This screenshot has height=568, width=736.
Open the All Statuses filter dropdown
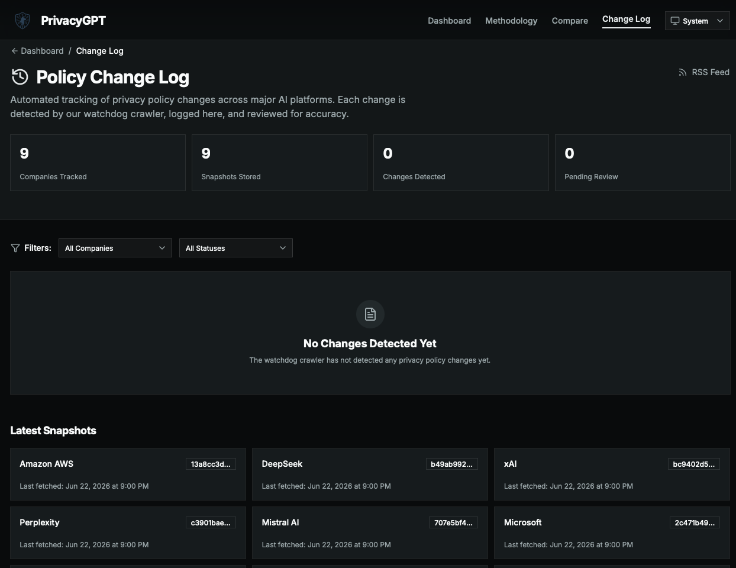tap(236, 248)
